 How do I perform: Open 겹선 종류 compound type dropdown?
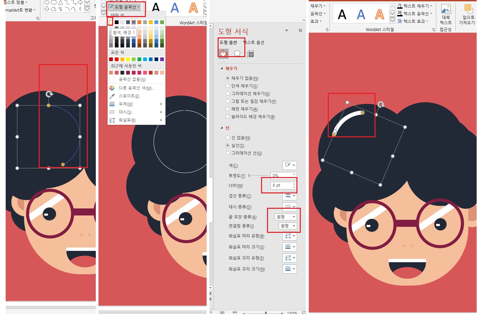[x=289, y=196]
